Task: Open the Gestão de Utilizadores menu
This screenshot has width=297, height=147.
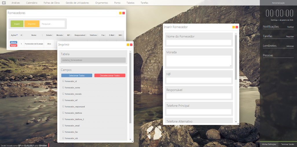Action: (x=77, y=3)
